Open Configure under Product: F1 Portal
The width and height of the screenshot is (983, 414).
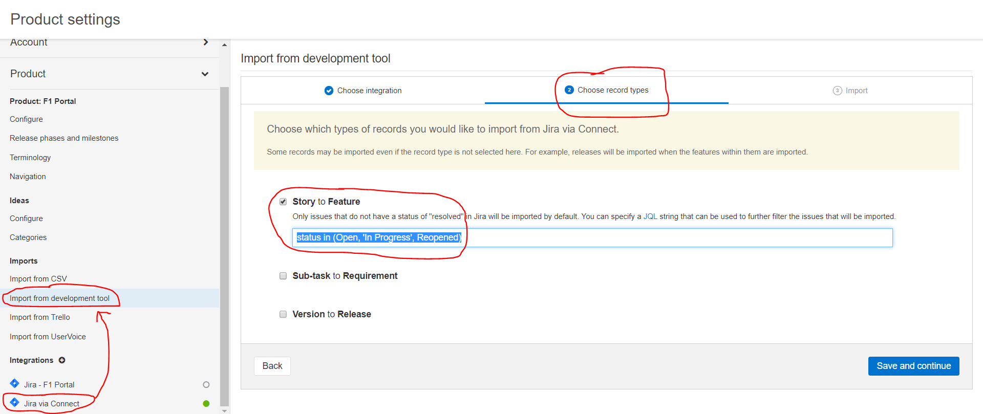click(26, 119)
